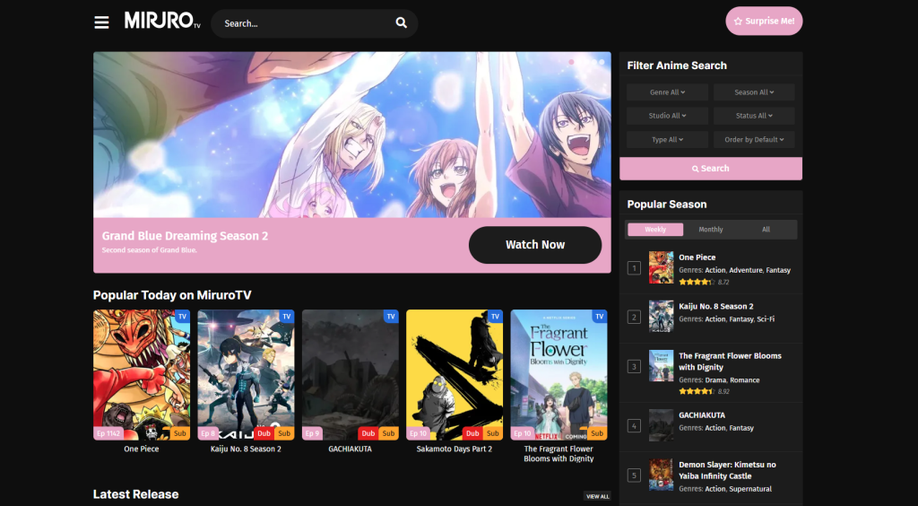The image size is (918, 506).
Task: Click Watch Now for Grand Blue Dreaming
Action: (535, 245)
